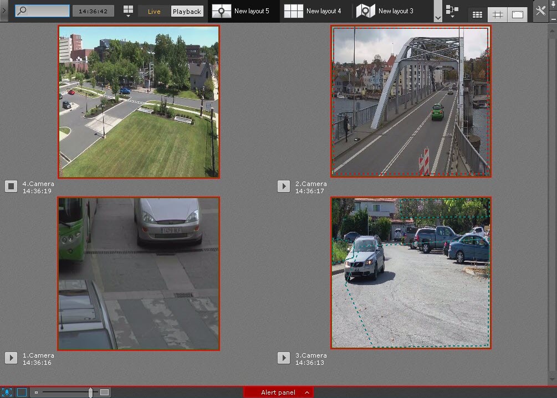This screenshot has height=398, width=557.
Task: Select the single-window view icon
Action: [x=518, y=15]
